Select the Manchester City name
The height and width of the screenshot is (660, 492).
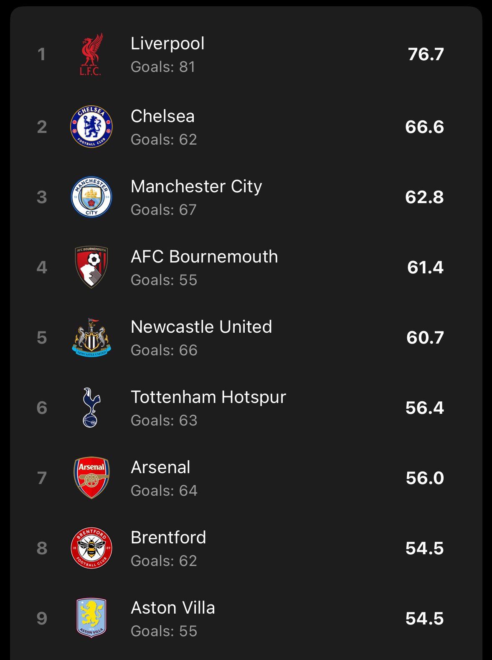pos(196,186)
